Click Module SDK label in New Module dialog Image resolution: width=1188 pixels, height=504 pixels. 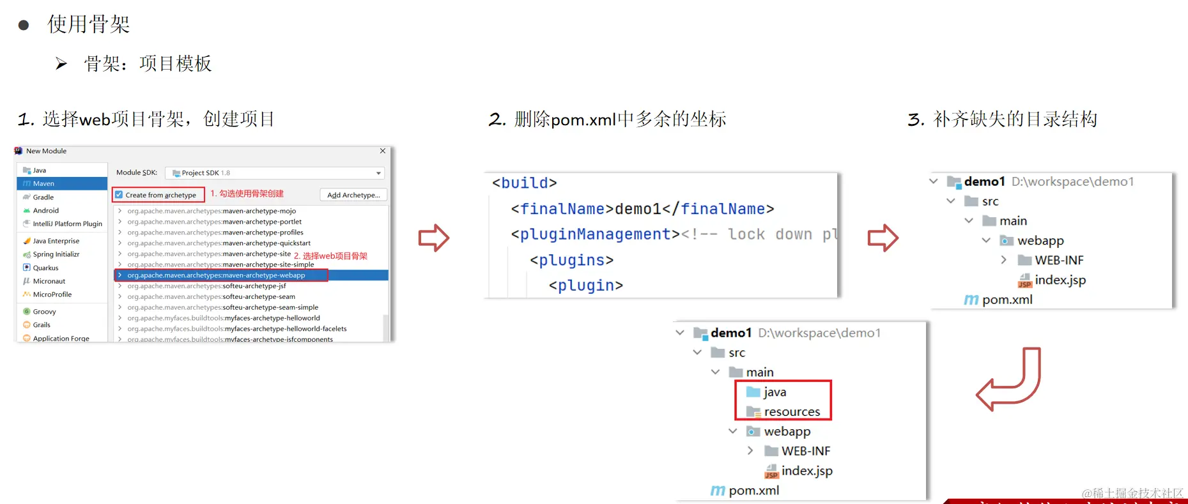tap(137, 172)
